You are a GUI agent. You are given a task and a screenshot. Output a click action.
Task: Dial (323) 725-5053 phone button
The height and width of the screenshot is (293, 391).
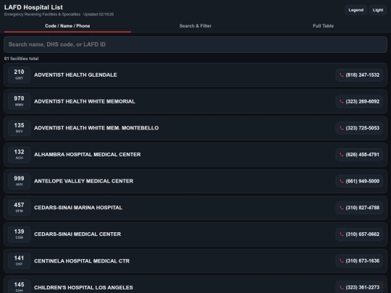[x=359, y=128]
